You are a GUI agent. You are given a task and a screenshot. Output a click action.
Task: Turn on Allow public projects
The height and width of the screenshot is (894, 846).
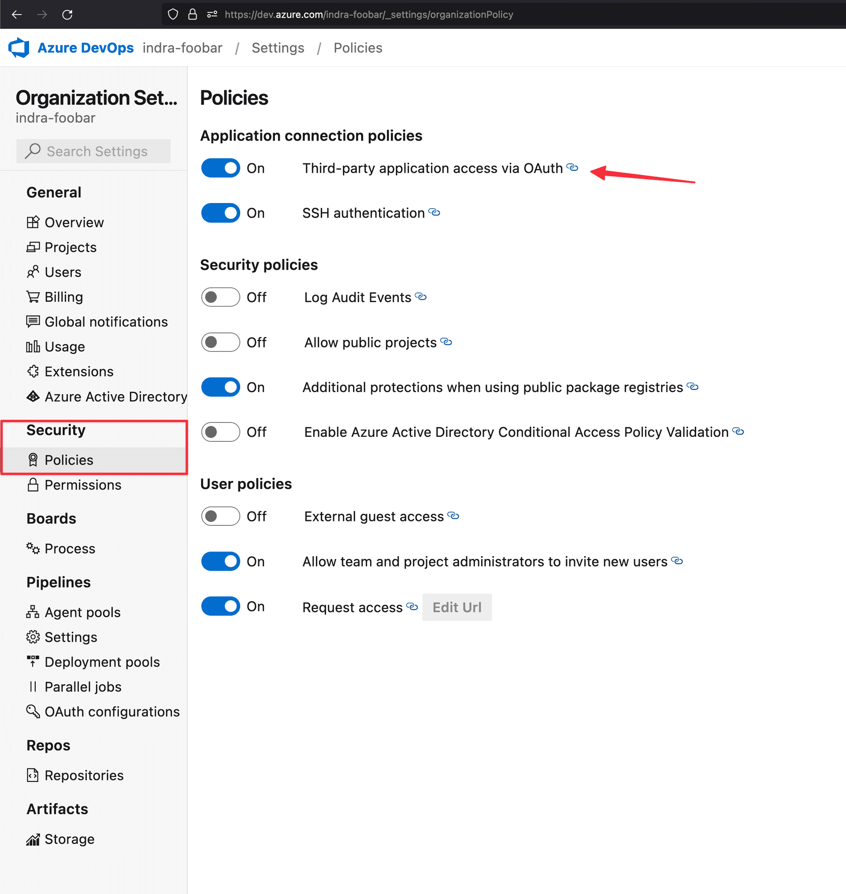(x=220, y=342)
